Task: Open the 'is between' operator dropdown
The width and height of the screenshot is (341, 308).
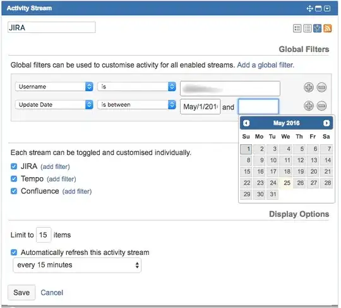Action: 136,105
